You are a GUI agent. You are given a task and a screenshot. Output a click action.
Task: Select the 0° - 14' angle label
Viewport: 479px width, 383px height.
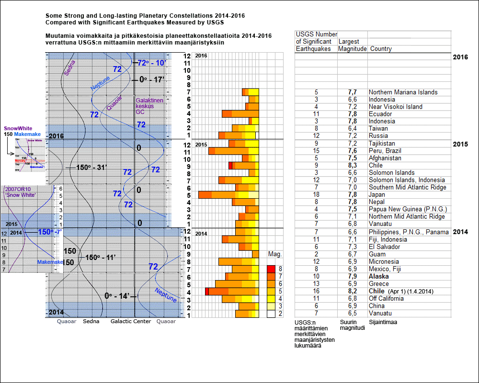(117, 296)
